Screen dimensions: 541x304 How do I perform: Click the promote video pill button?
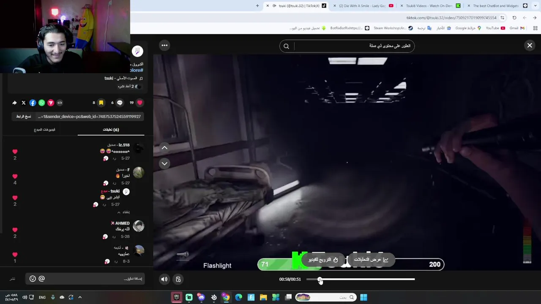pos(323,260)
